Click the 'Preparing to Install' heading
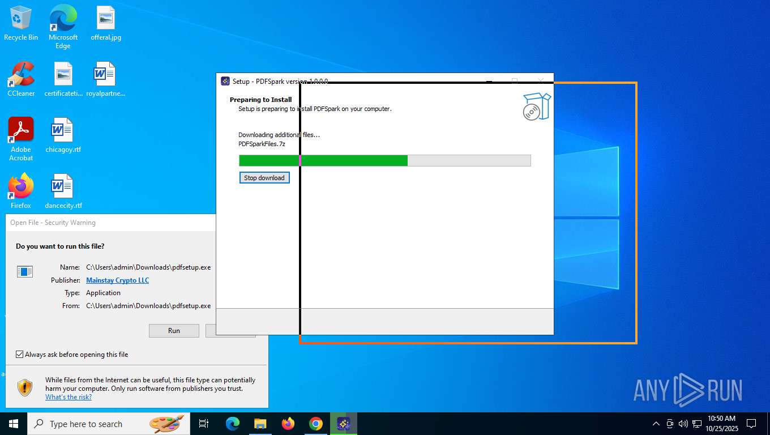770x435 pixels. (x=261, y=100)
